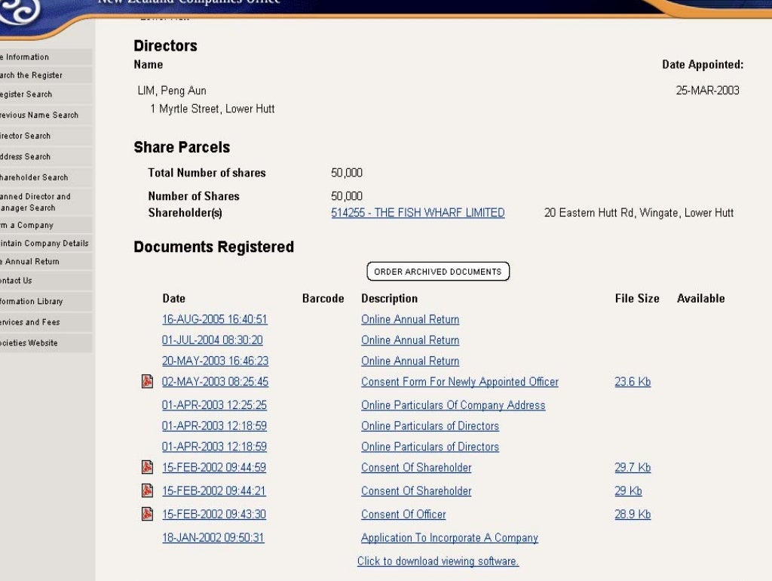Screen dimensions: 772x581
Task: Select shareholder address 20 Eastern Hutt Rd
Action: click(639, 212)
